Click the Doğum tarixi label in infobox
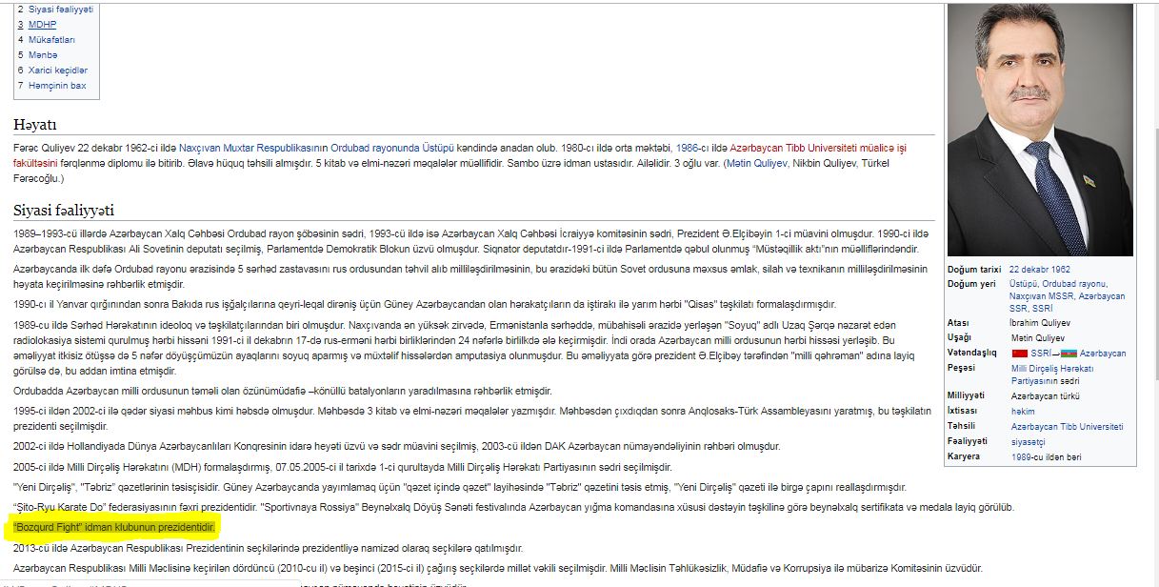 [x=973, y=270]
